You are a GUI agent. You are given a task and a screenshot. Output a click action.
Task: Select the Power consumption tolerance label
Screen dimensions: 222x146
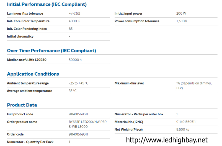pyautogui.click(x=137, y=21)
